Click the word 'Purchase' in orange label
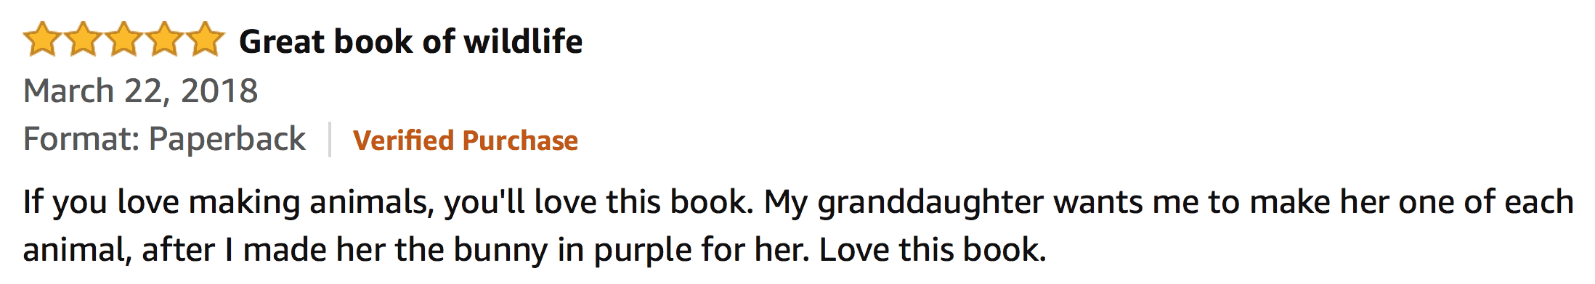This screenshot has height=284, width=1595. point(520,141)
